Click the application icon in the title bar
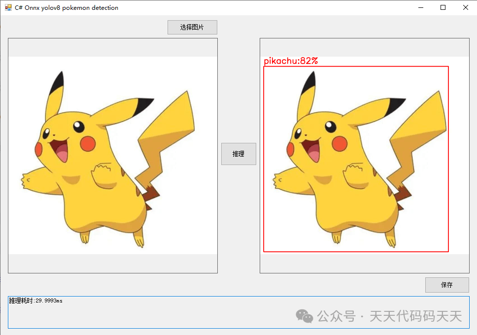This screenshot has height=335, width=477. (x=8, y=7)
